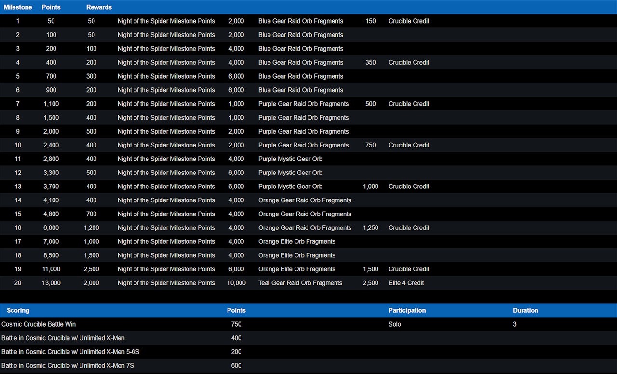Click the Solo participation value

click(x=395, y=324)
